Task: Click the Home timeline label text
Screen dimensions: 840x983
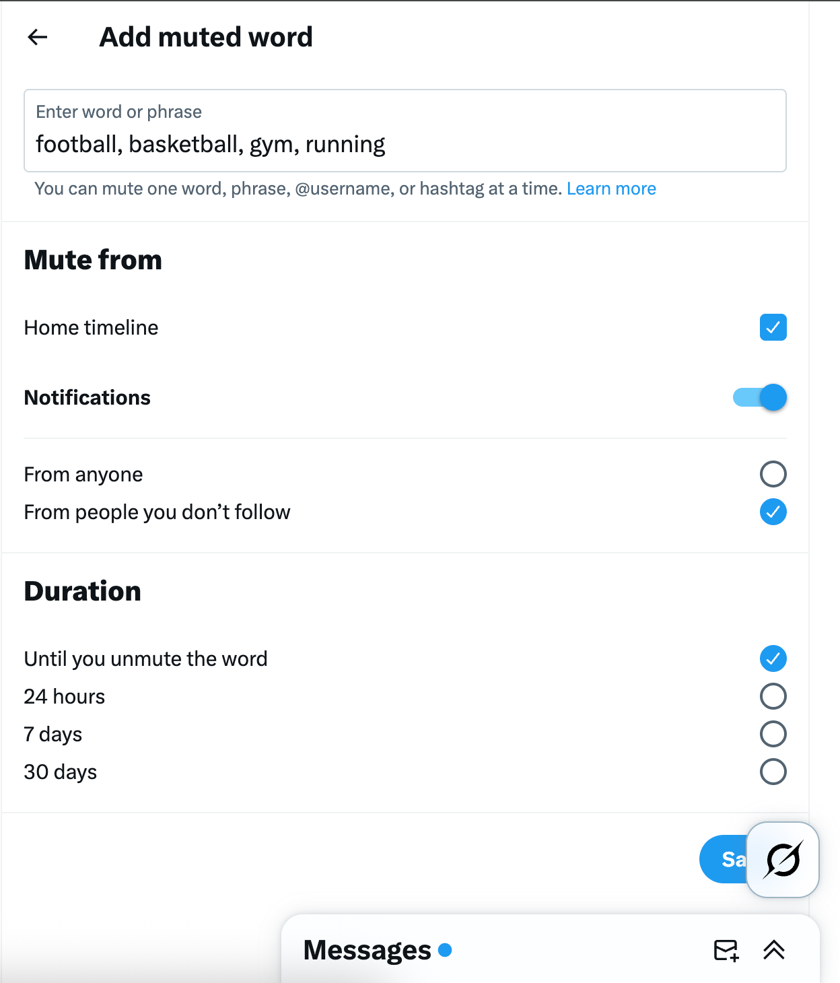Action: tap(90, 327)
